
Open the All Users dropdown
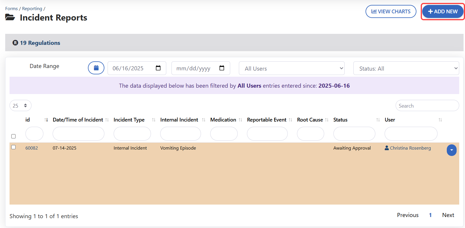(291, 68)
